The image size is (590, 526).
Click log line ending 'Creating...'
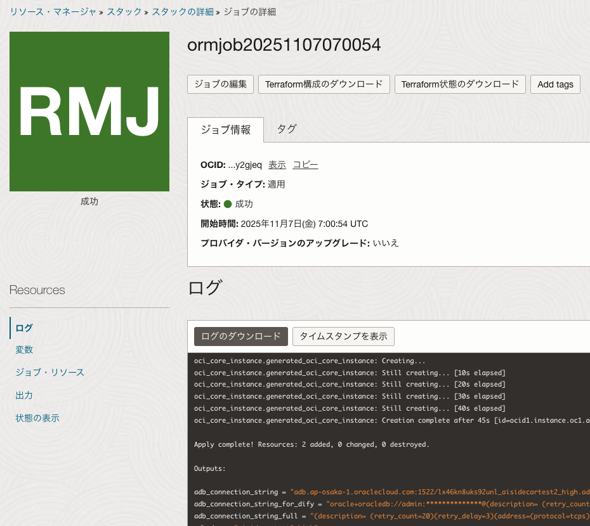pyautogui.click(x=310, y=361)
